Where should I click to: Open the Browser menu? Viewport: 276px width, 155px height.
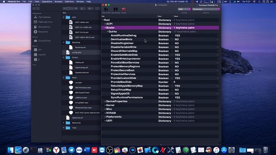coord(59,2)
